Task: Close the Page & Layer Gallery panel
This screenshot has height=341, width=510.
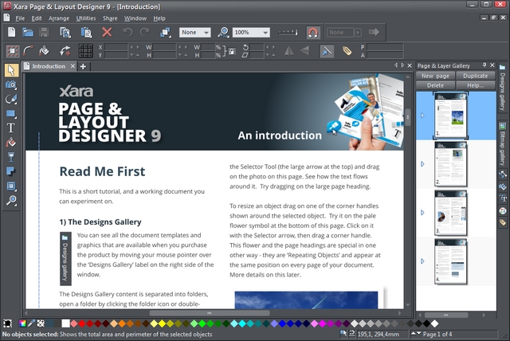Action: (x=492, y=65)
